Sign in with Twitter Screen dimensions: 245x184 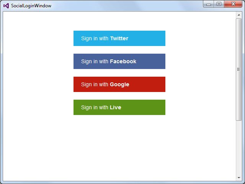point(119,38)
